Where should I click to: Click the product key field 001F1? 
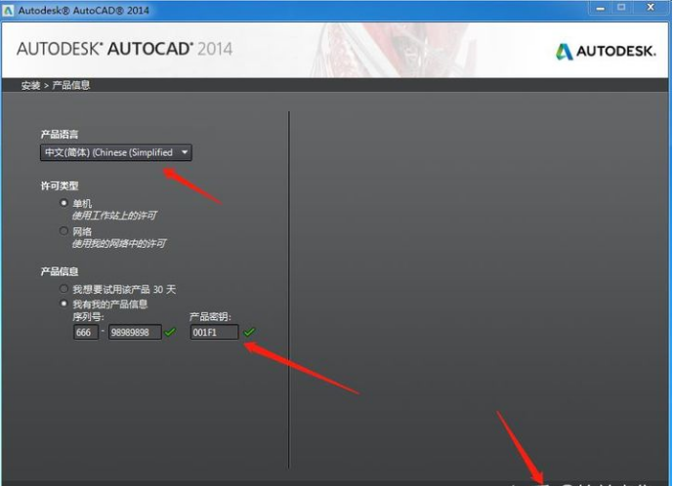coord(214,332)
